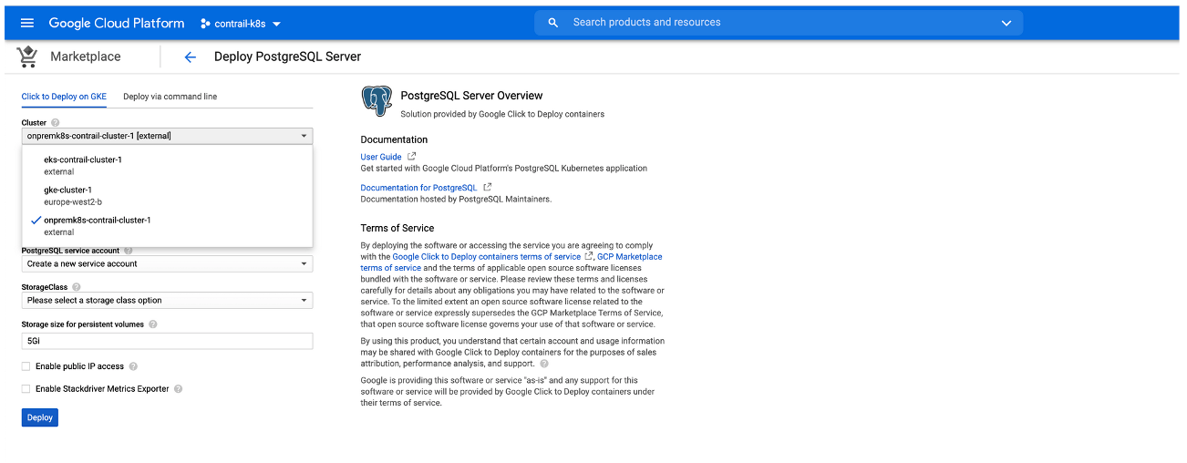The height and width of the screenshot is (463, 1187).
Task: Focus the Search products and resources field
Action: coord(779,23)
